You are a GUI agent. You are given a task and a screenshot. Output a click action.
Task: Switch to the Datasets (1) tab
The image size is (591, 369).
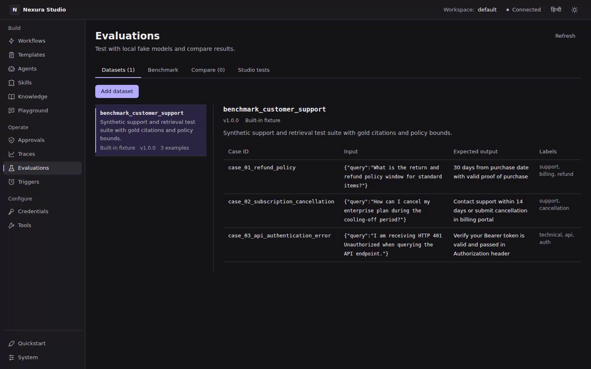(118, 70)
